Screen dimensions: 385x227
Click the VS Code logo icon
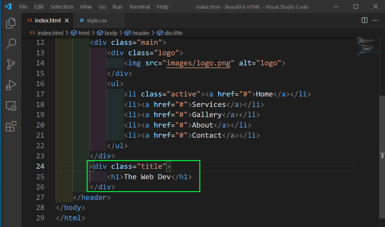click(8, 7)
